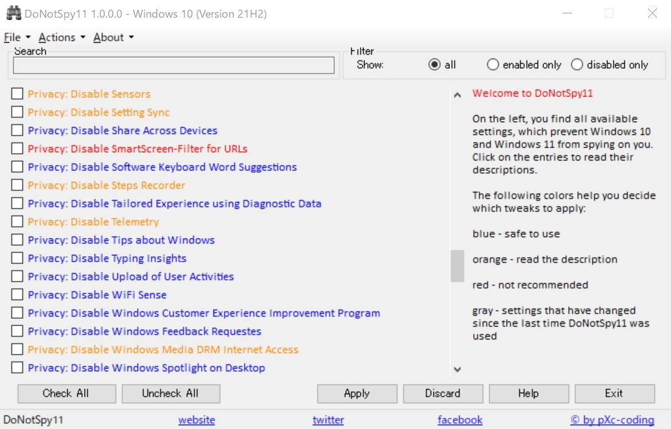Open the twitter link
This screenshot has height=429, width=671.
coord(328,420)
